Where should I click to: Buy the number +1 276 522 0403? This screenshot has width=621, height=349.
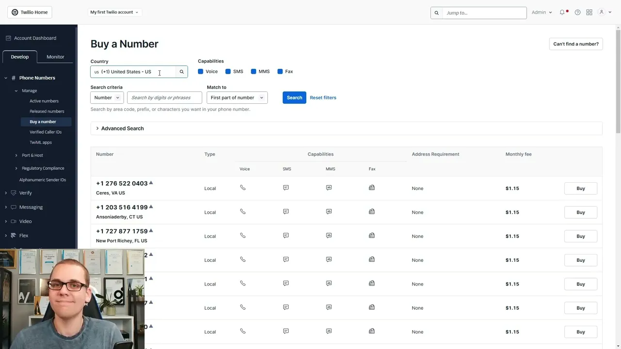[x=581, y=188]
